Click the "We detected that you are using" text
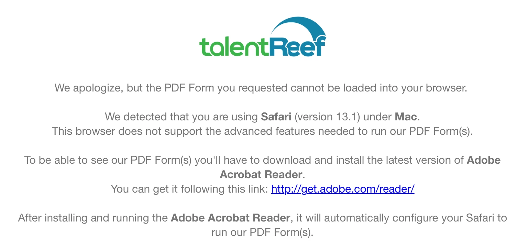 (181, 117)
